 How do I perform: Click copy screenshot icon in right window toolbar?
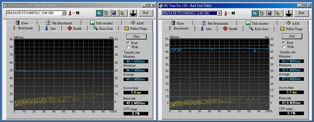(255, 13)
